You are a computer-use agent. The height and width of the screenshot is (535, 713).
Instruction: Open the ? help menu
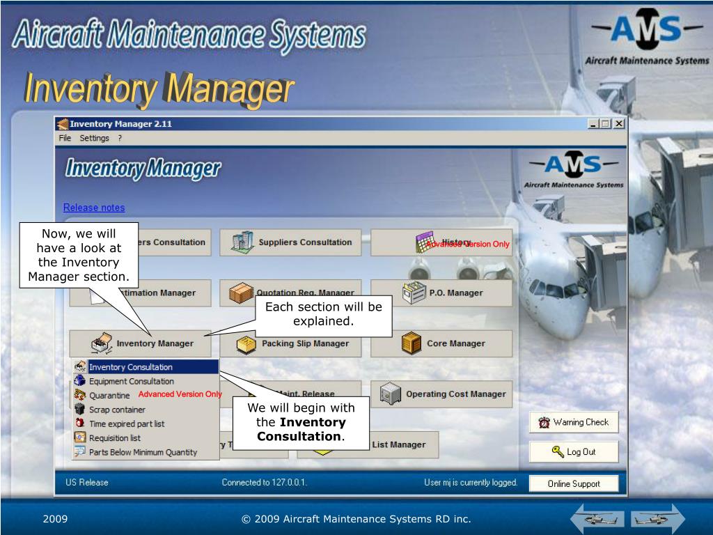pos(120,138)
